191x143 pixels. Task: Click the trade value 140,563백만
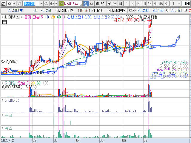click(117, 11)
